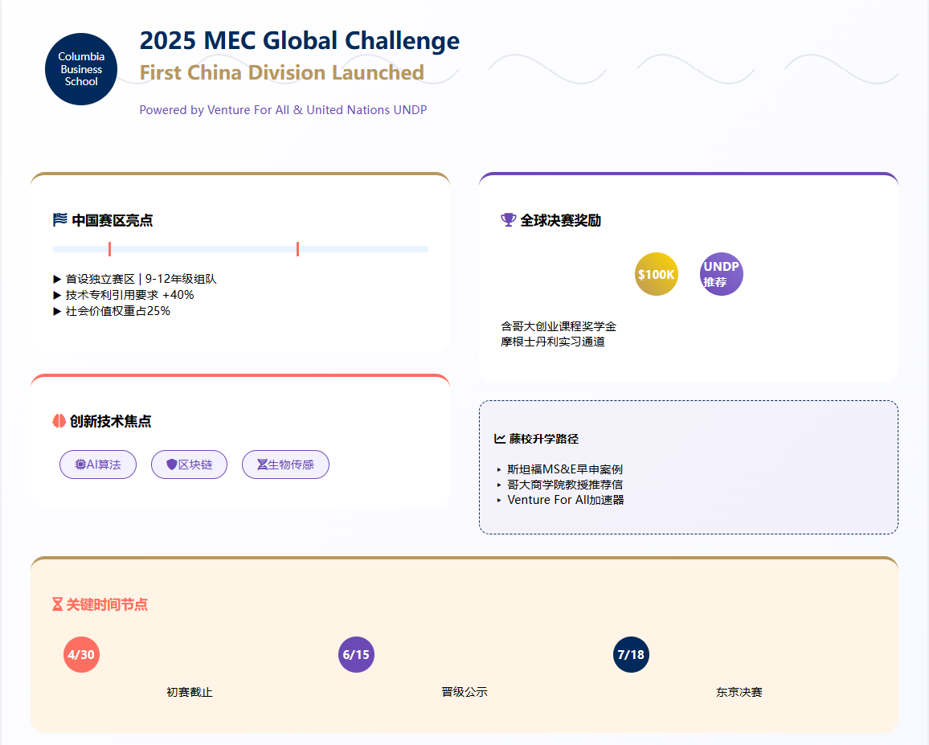
Task: Click the gold $100K badge
Action: [x=657, y=274]
